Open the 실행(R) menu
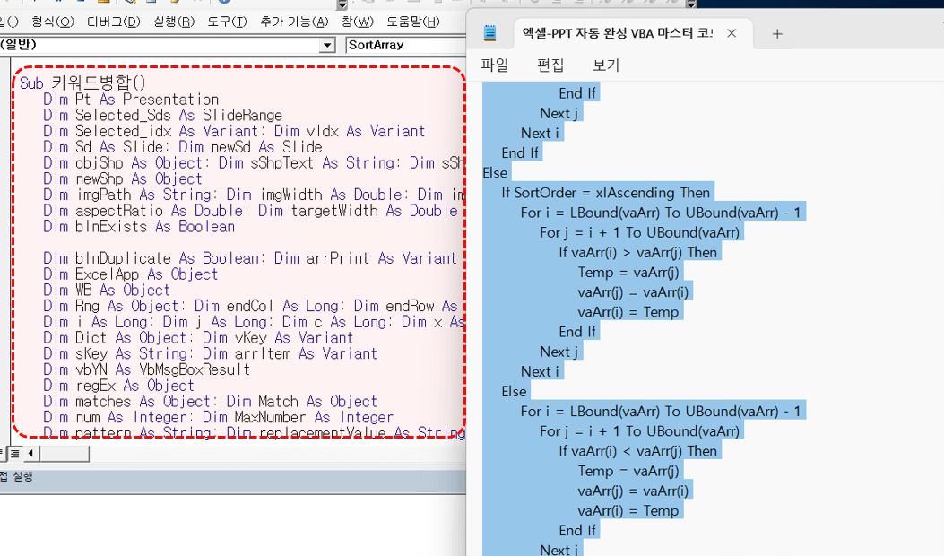Viewport: 944px width, 556px height. (174, 22)
